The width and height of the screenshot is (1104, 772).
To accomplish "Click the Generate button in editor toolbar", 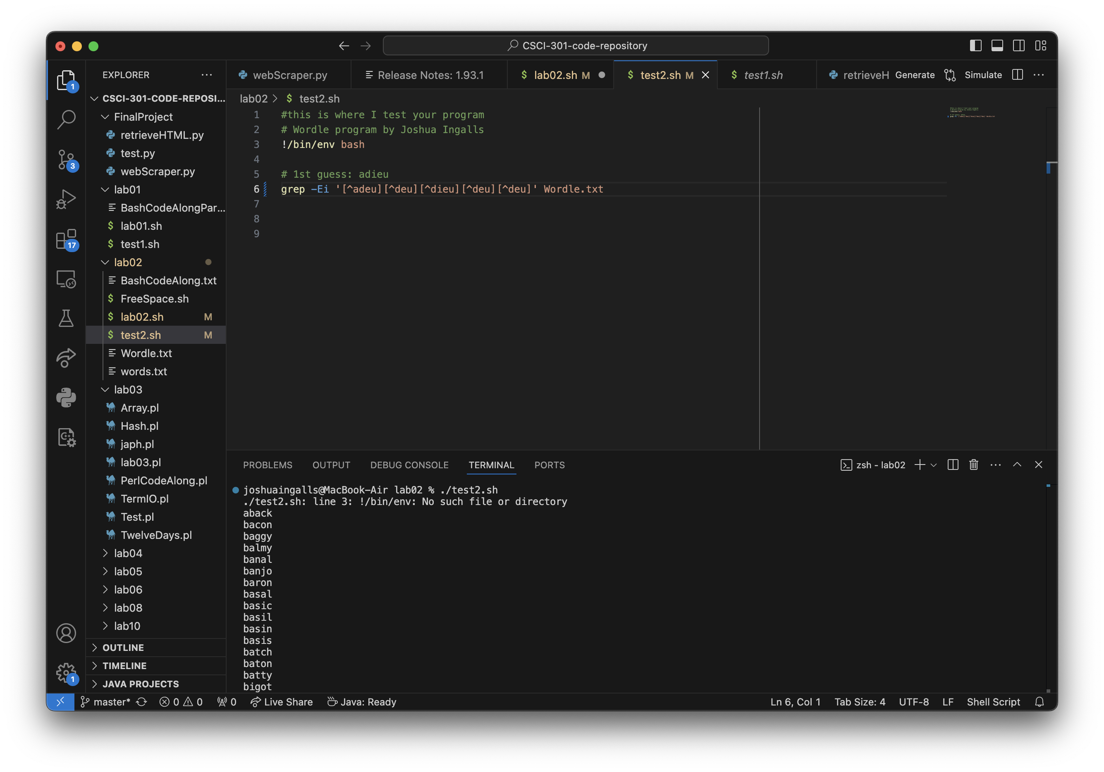I will 915,75.
